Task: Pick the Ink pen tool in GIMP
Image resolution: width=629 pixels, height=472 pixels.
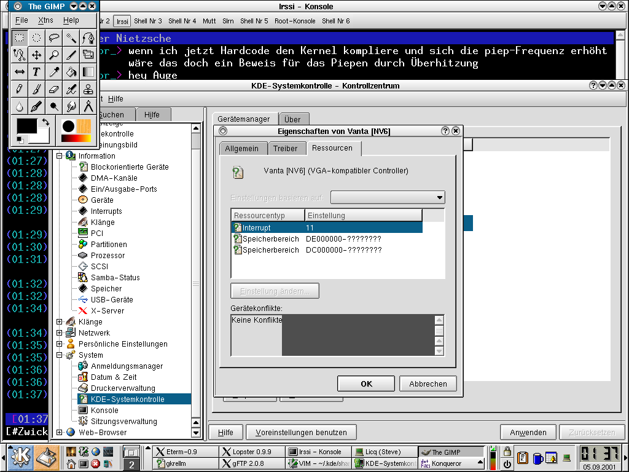Action: [x=36, y=106]
